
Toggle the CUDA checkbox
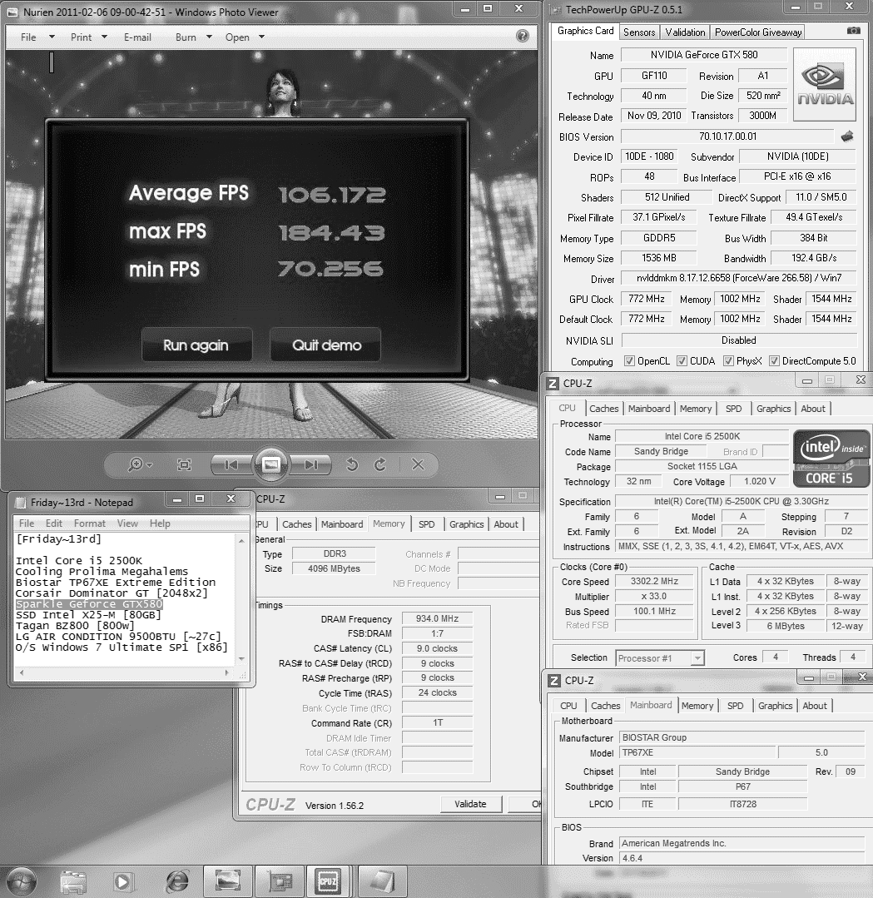pyautogui.click(x=682, y=361)
